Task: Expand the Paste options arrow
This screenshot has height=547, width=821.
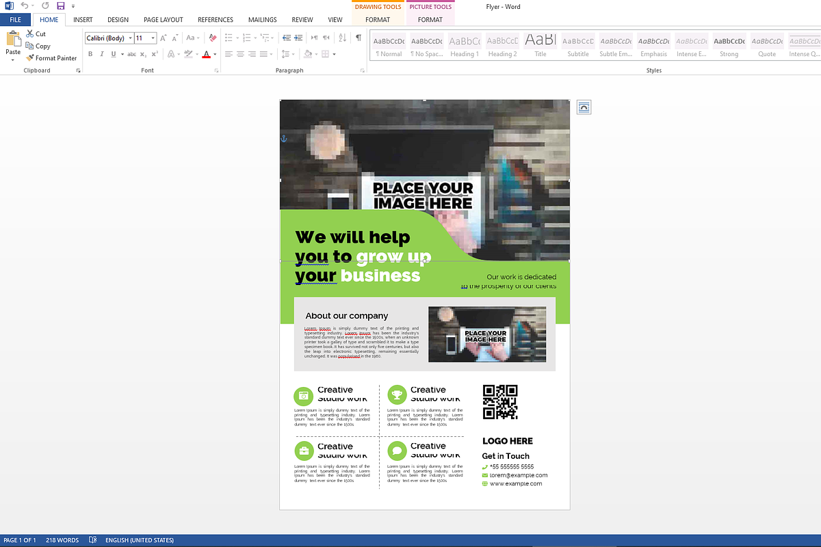Action: 13,59
